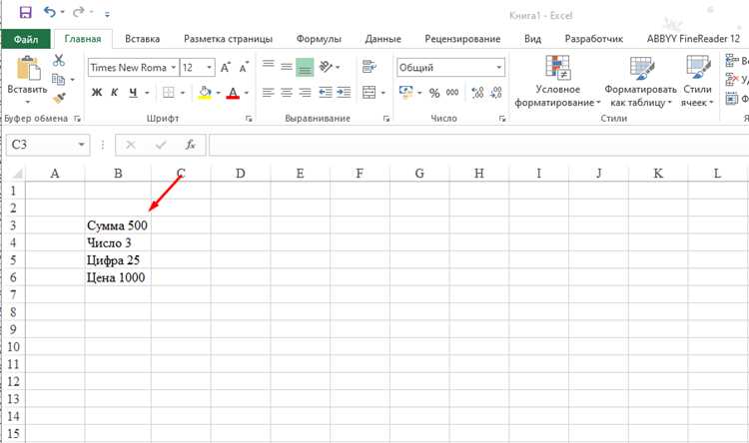Open the Undo history dropdown arrow
Screen dimensions: 749x443
(x=63, y=12)
